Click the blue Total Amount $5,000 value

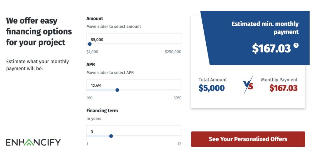click(x=212, y=88)
